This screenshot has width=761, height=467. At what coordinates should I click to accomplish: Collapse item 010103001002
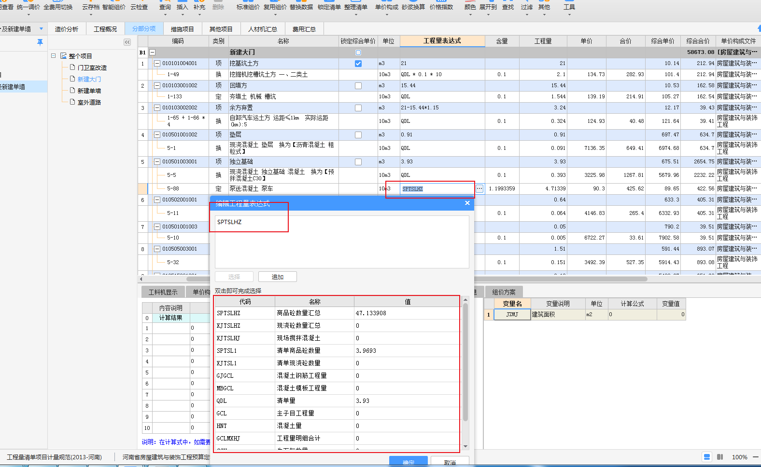click(x=157, y=85)
